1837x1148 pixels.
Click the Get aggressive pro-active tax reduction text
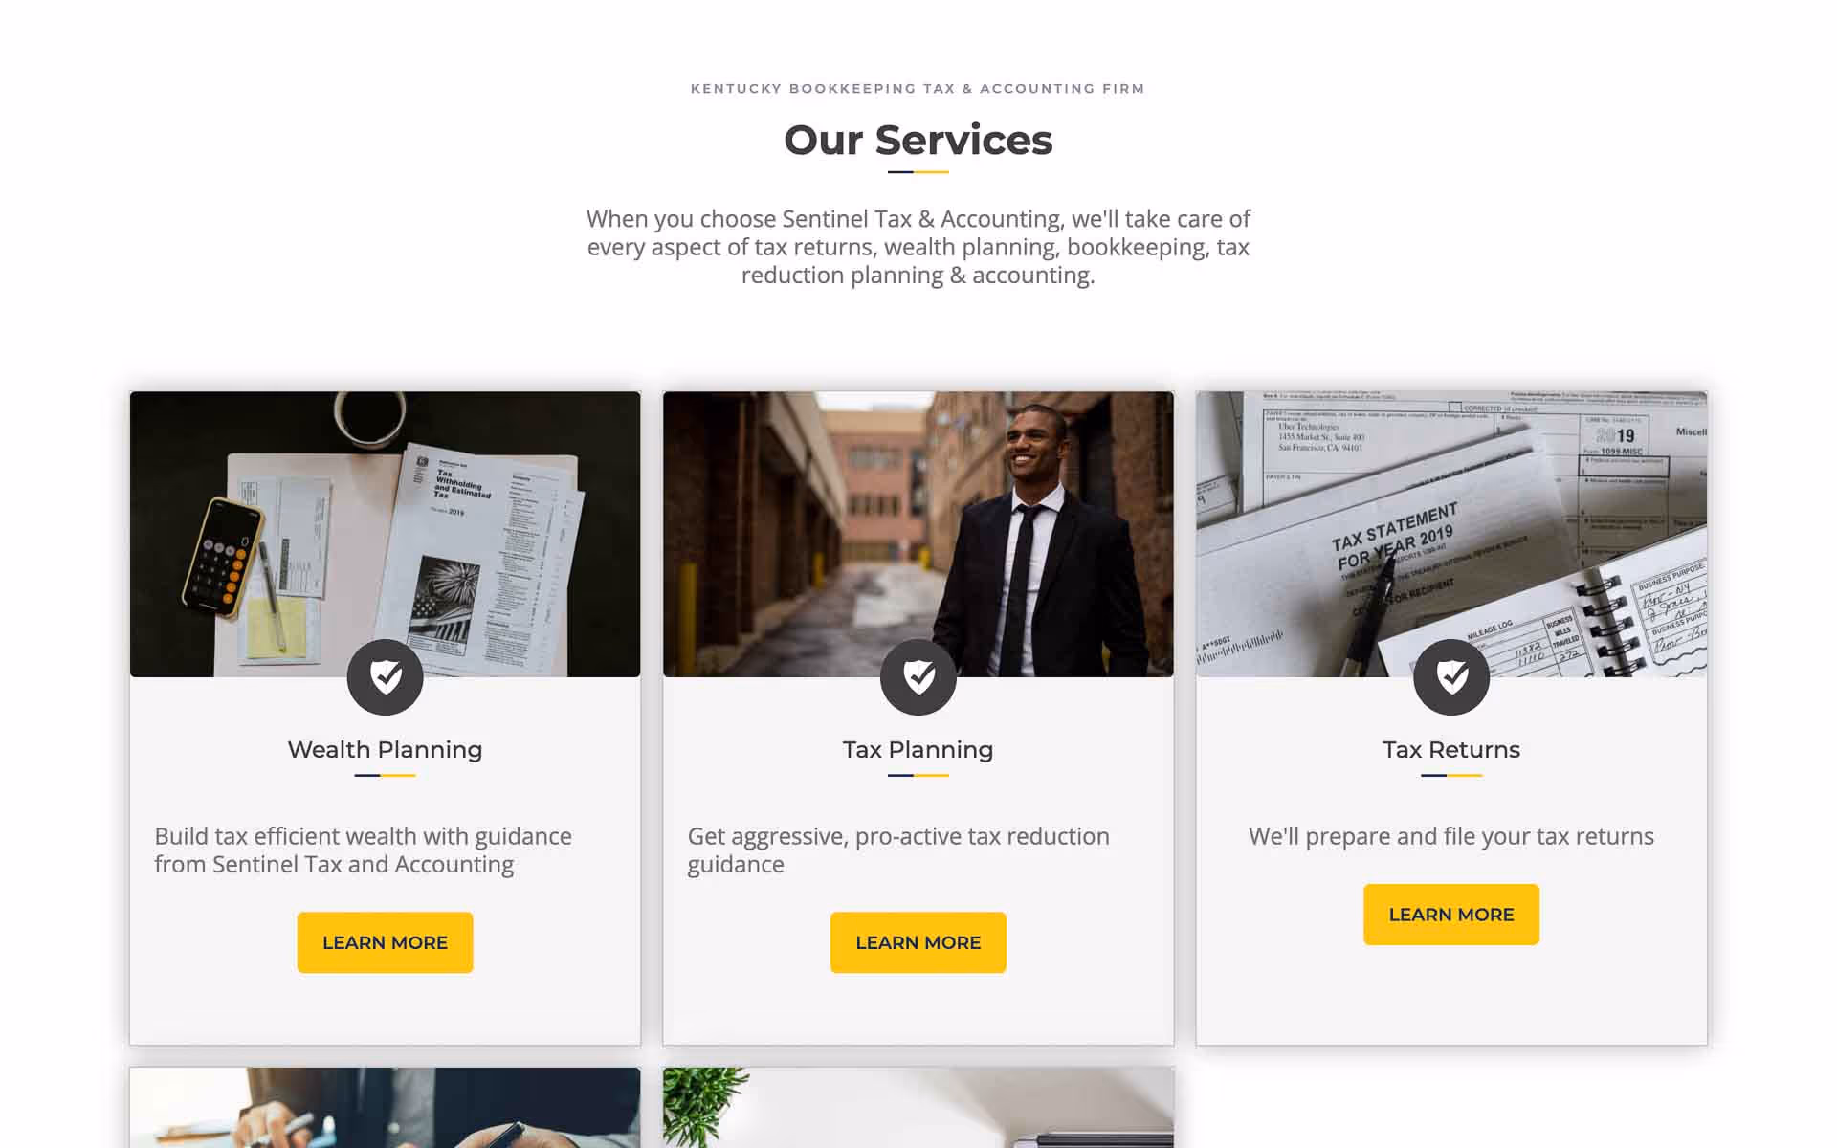(898, 850)
